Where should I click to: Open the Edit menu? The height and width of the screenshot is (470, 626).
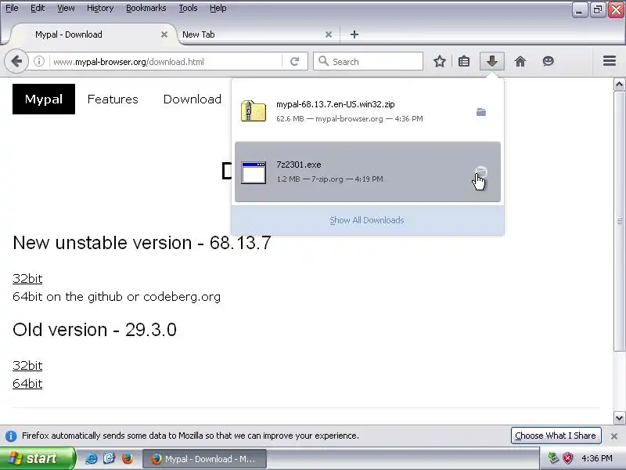click(x=38, y=8)
